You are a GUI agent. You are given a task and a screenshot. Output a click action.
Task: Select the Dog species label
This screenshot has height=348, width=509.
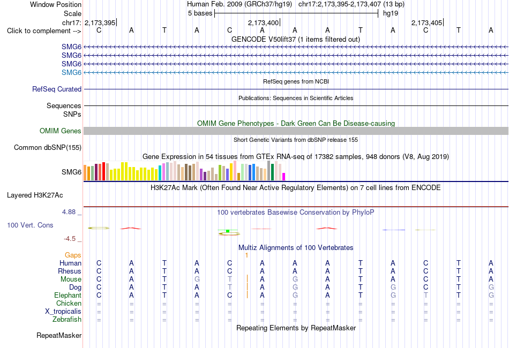[76, 288]
